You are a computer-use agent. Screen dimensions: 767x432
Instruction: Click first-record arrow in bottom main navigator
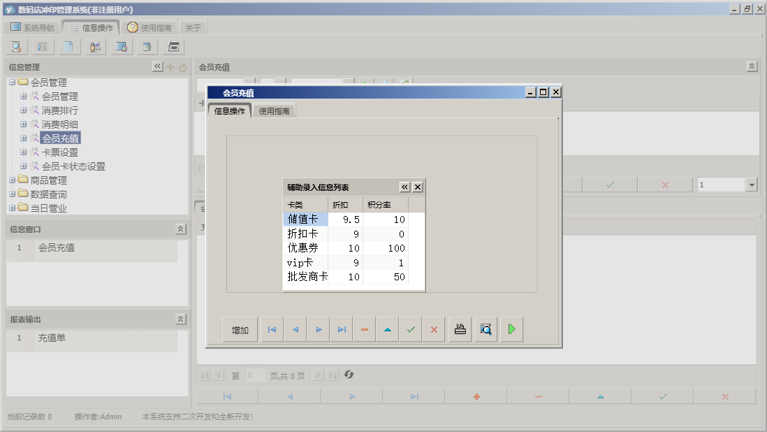(228, 397)
